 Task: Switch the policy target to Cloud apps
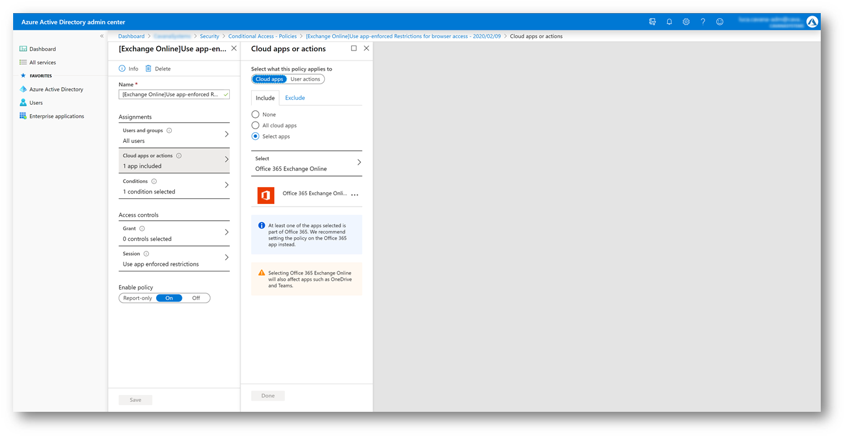270,79
